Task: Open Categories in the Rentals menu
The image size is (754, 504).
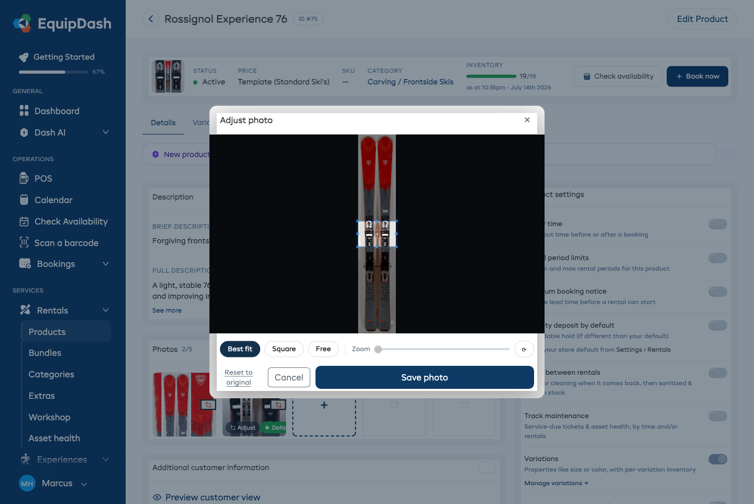Action: (51, 374)
